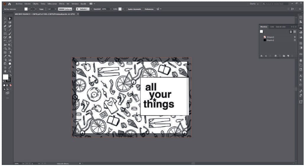Switch to the Color tab in panel
Image resolution: width=306 pixels, height=167 pixels.
[x=272, y=27]
